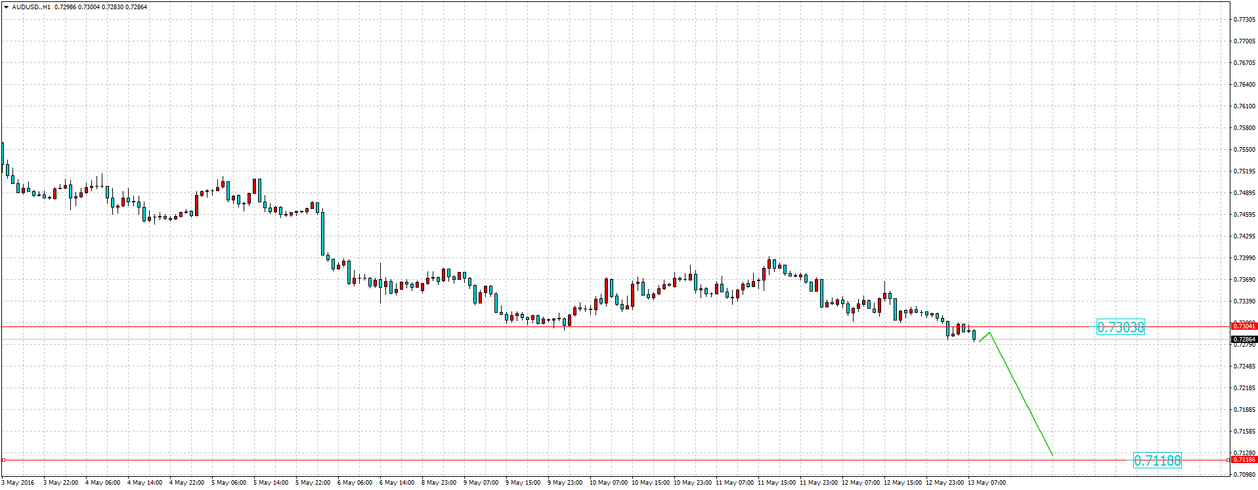
Task: Select the green descending projection line
Action: (1021, 394)
